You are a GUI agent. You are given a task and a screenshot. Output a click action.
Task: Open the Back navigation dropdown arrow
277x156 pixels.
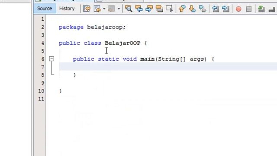tap(104, 9)
